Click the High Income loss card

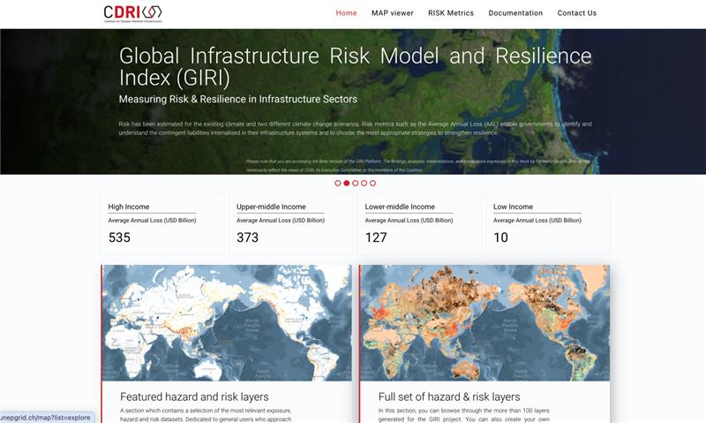pyautogui.click(x=162, y=223)
